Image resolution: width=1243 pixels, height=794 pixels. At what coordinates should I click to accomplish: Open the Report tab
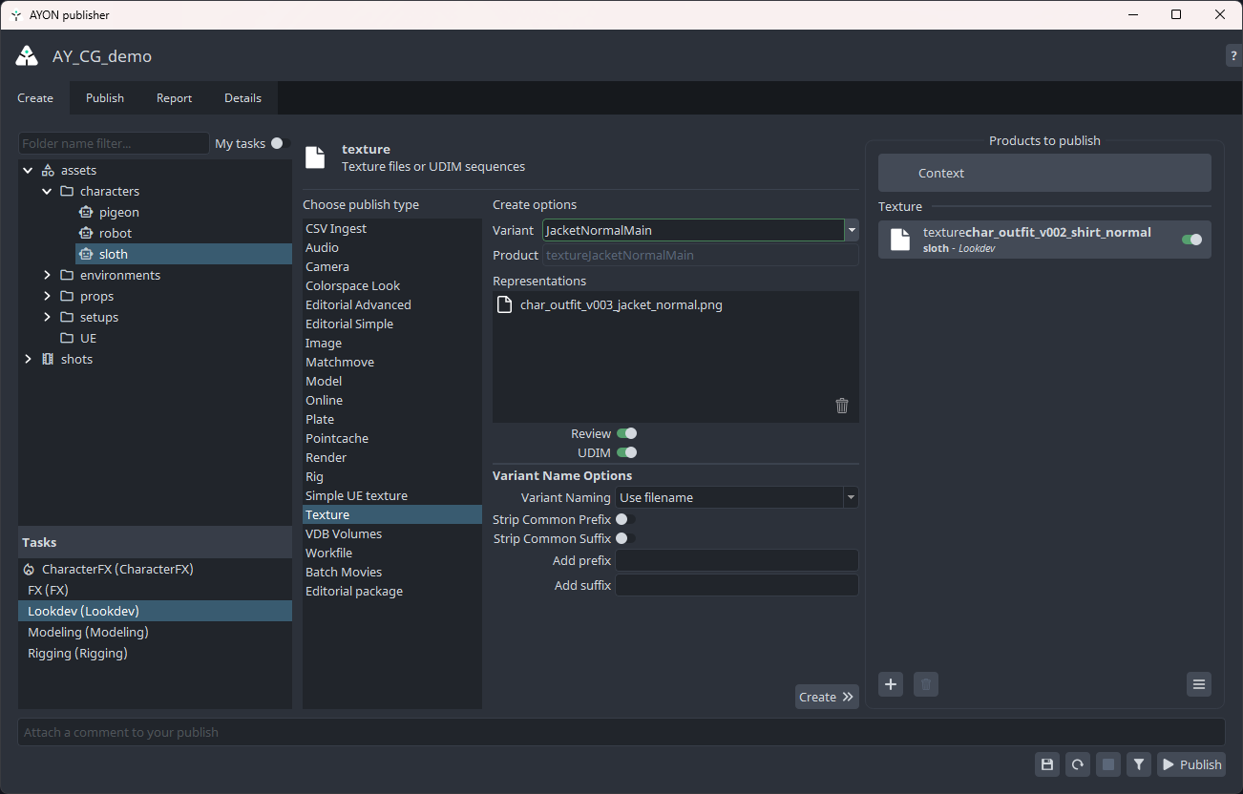(x=175, y=98)
